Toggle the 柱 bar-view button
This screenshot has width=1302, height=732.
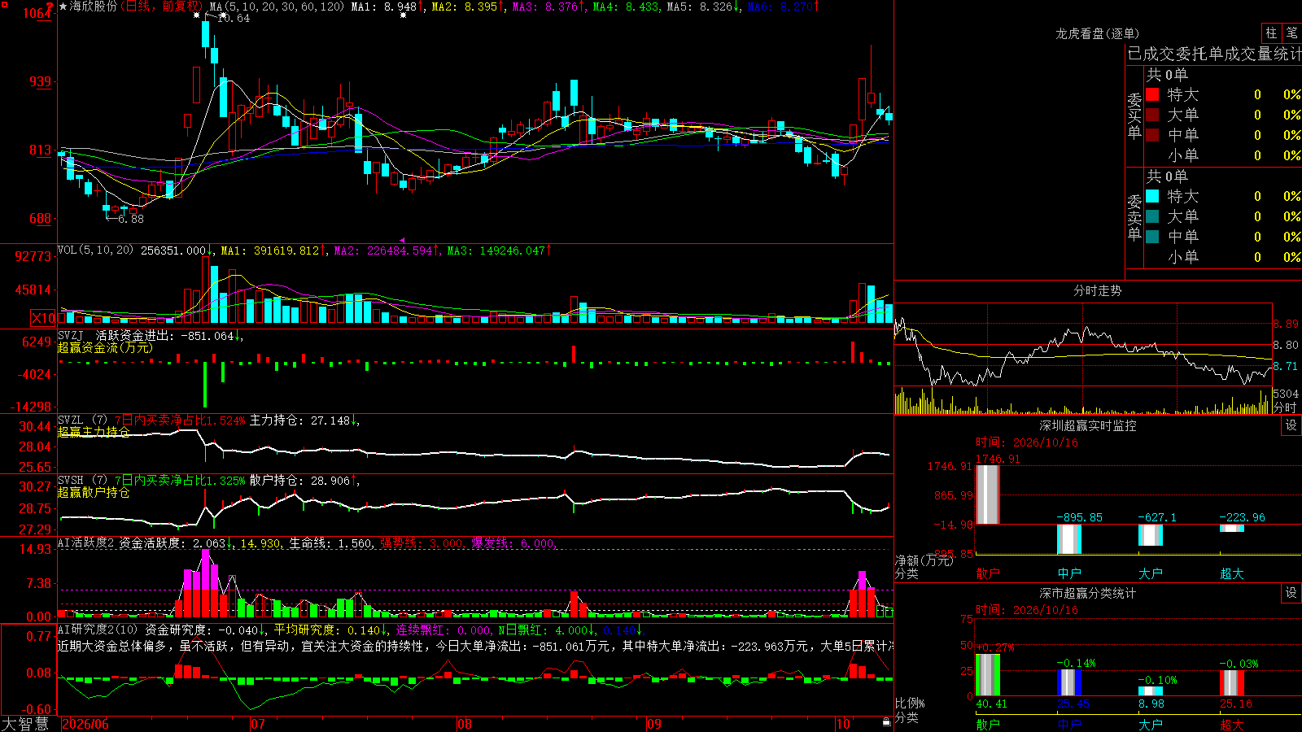(1271, 33)
